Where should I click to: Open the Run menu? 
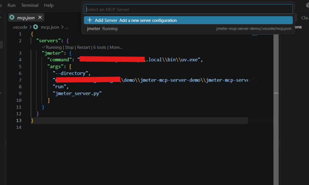[x=11, y=5]
